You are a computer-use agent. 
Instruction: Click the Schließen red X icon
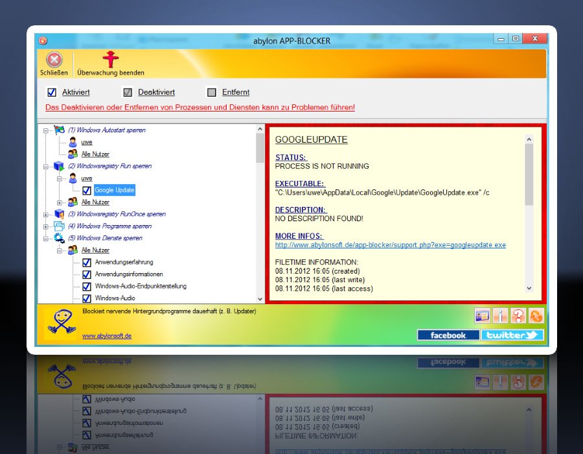pos(54,60)
